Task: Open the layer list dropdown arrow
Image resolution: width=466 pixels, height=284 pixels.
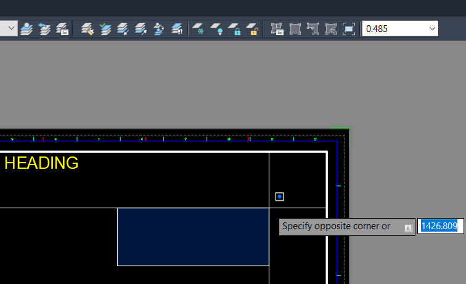Action: click(11, 28)
